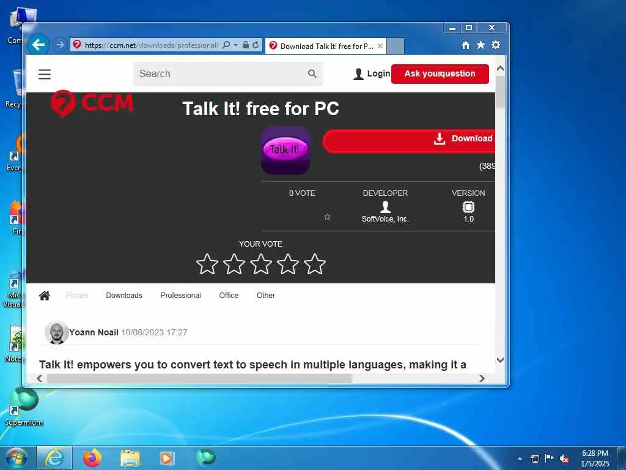Click the Action Center flag icon
Image resolution: width=626 pixels, height=470 pixels.
[x=550, y=458]
